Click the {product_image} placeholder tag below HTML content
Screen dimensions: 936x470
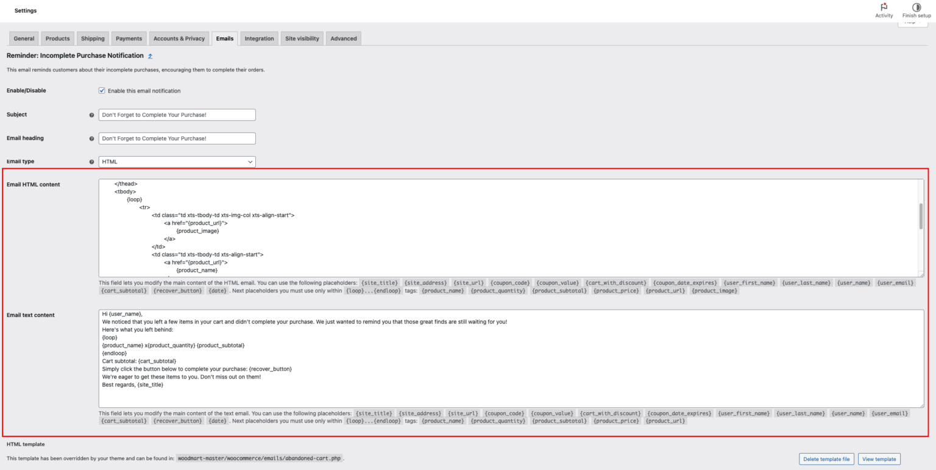click(714, 291)
